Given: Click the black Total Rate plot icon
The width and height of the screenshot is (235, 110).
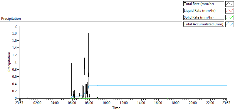Looking at the screenshot, I should [x=229, y=4].
